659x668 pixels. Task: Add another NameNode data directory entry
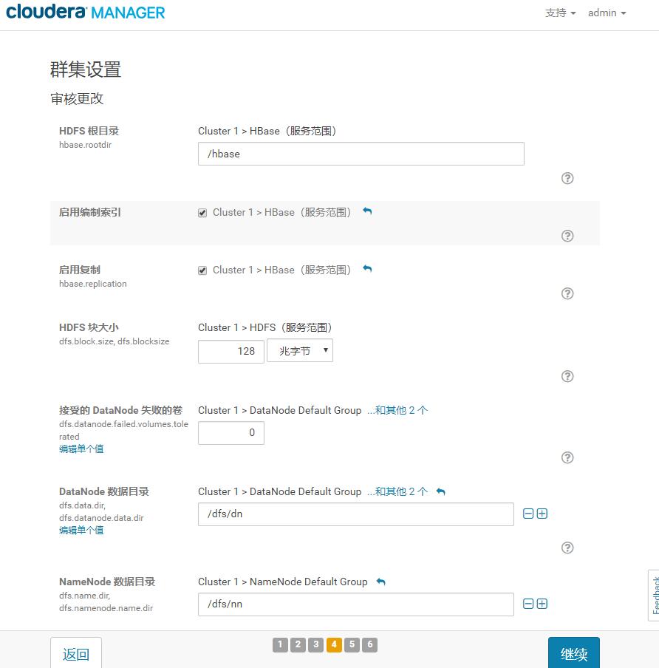pos(542,604)
